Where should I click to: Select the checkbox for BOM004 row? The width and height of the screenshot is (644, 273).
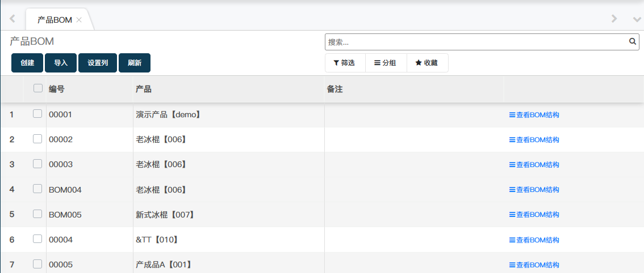37,189
